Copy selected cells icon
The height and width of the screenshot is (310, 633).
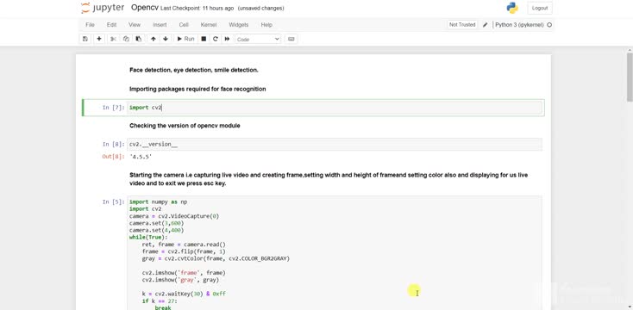pos(126,39)
